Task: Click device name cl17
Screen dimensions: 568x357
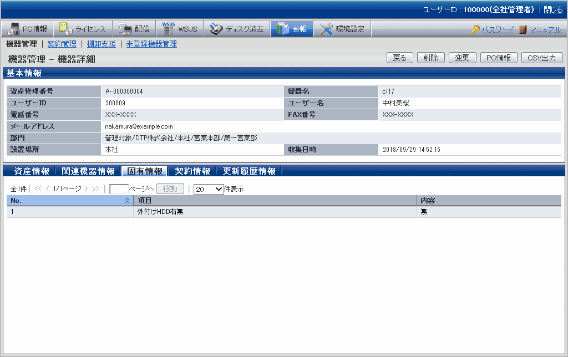Action: tap(388, 91)
